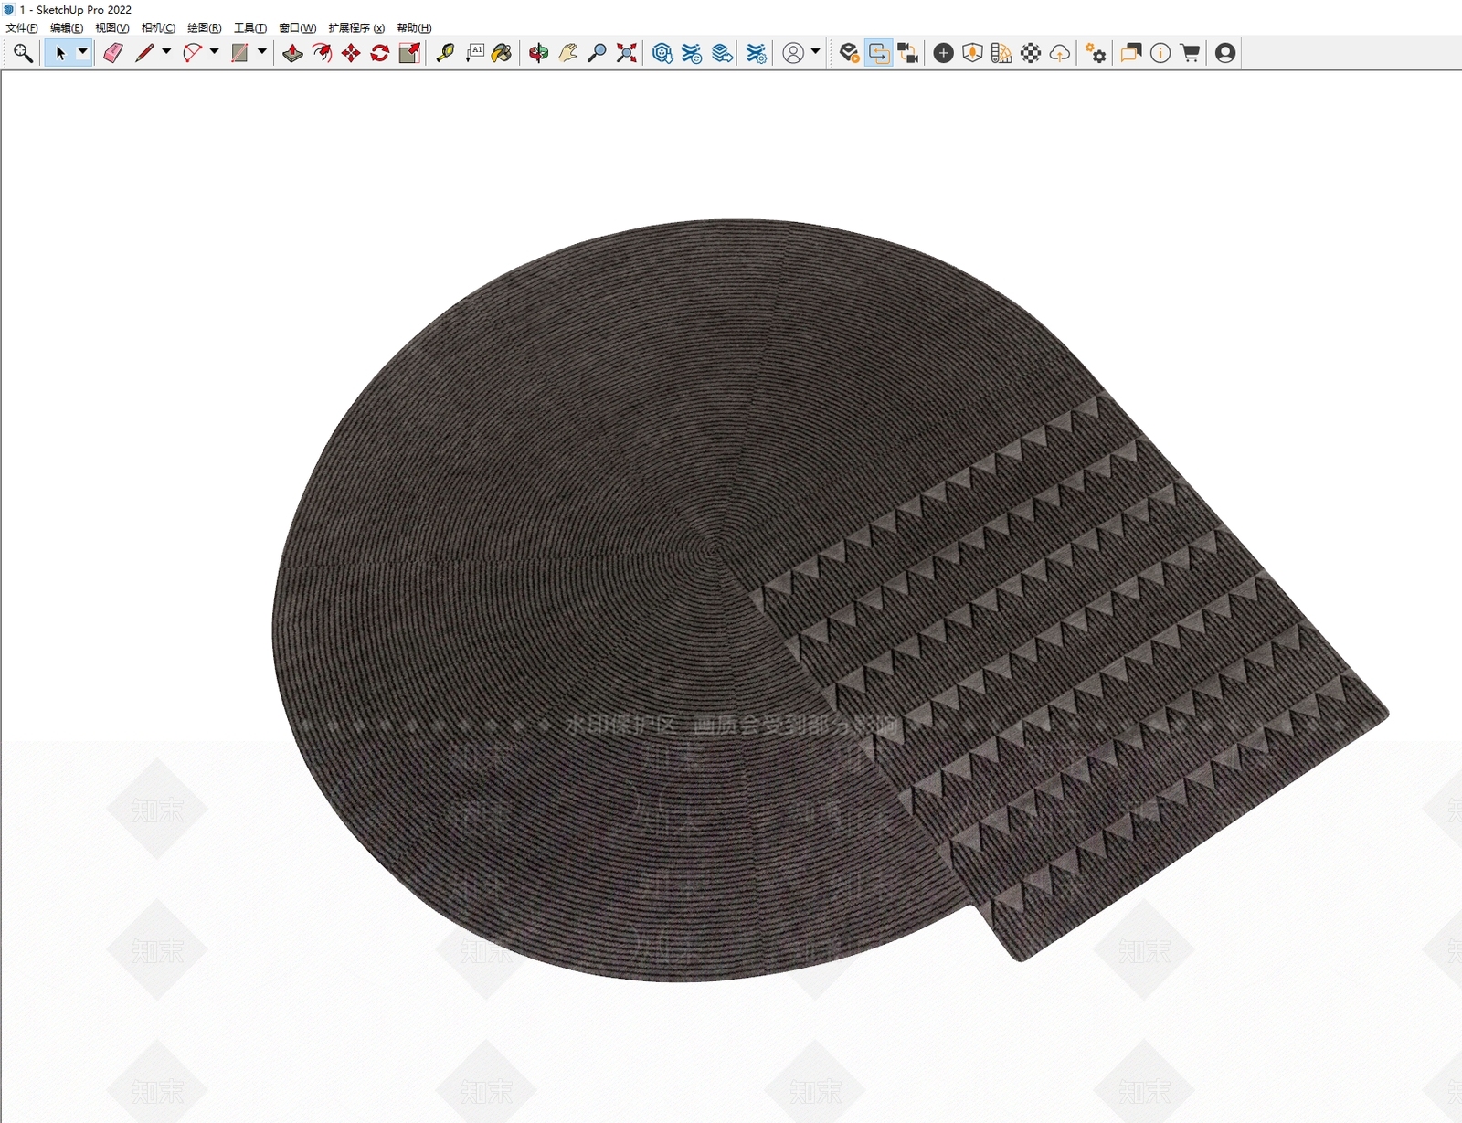Toggle the highlighted scene transition button
This screenshot has width=1462, height=1123.
[x=878, y=53]
